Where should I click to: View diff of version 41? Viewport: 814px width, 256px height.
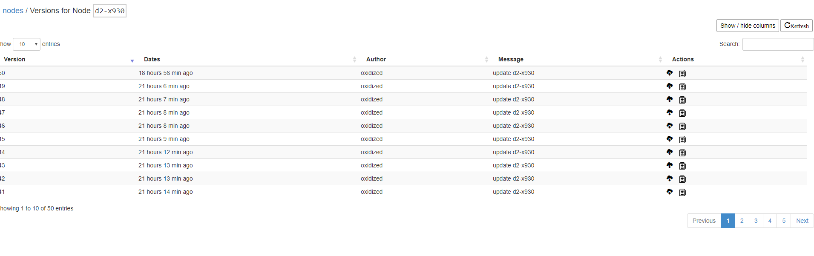(682, 192)
